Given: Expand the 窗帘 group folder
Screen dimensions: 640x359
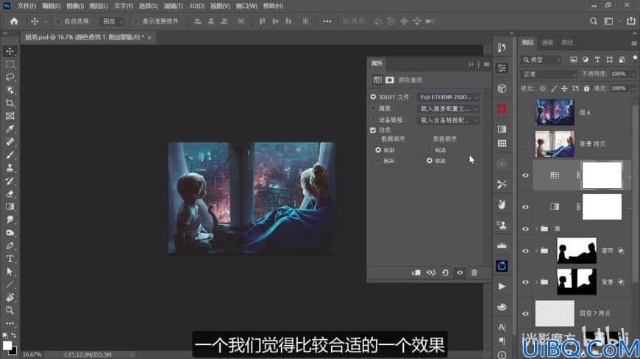Looking at the screenshot, I should pyautogui.click(x=537, y=250).
